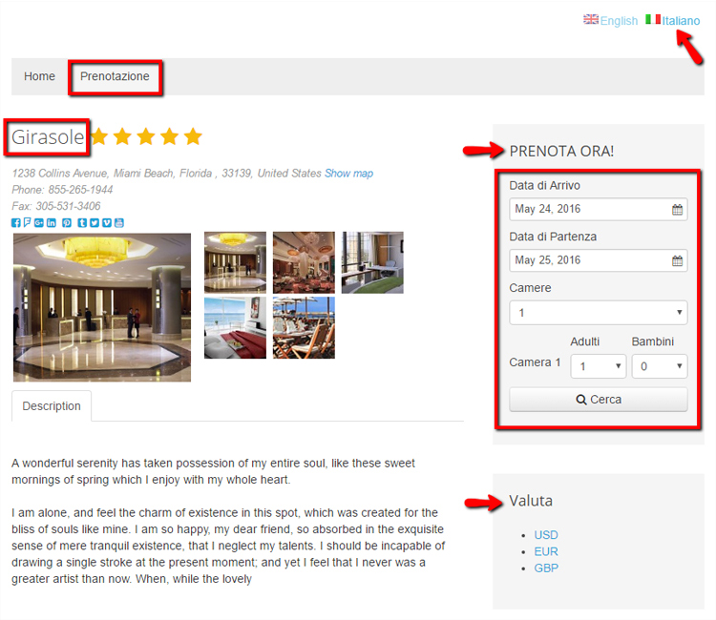Open the Twitter bird icon
Image resolution: width=716 pixels, height=620 pixels.
tap(95, 222)
